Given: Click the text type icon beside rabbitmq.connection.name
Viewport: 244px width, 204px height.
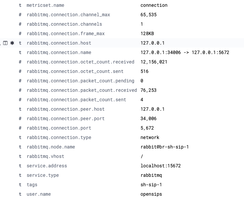Looking at the screenshot, I should (20, 53).
